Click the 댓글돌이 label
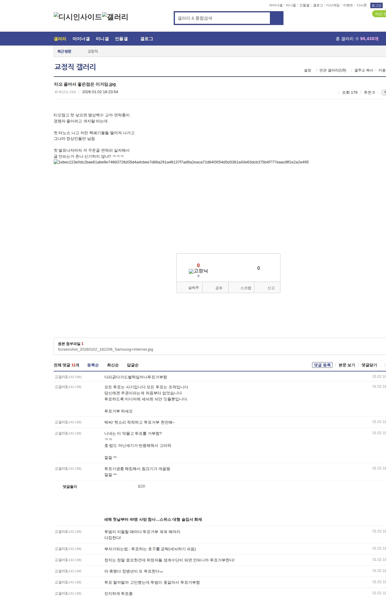The height and width of the screenshot is (597, 386). (70, 487)
